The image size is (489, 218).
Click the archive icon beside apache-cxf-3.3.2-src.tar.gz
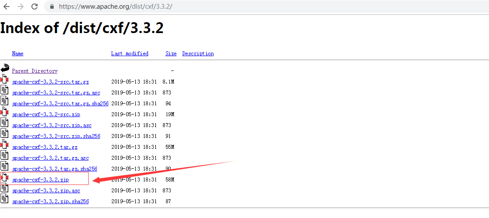[4, 79]
